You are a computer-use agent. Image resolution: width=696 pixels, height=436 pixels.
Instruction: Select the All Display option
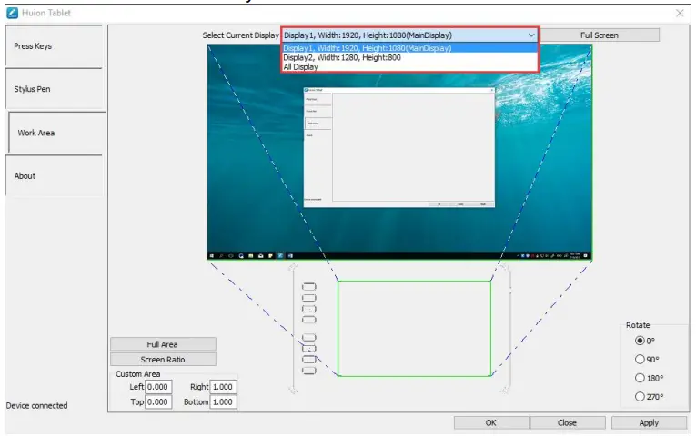(x=409, y=67)
